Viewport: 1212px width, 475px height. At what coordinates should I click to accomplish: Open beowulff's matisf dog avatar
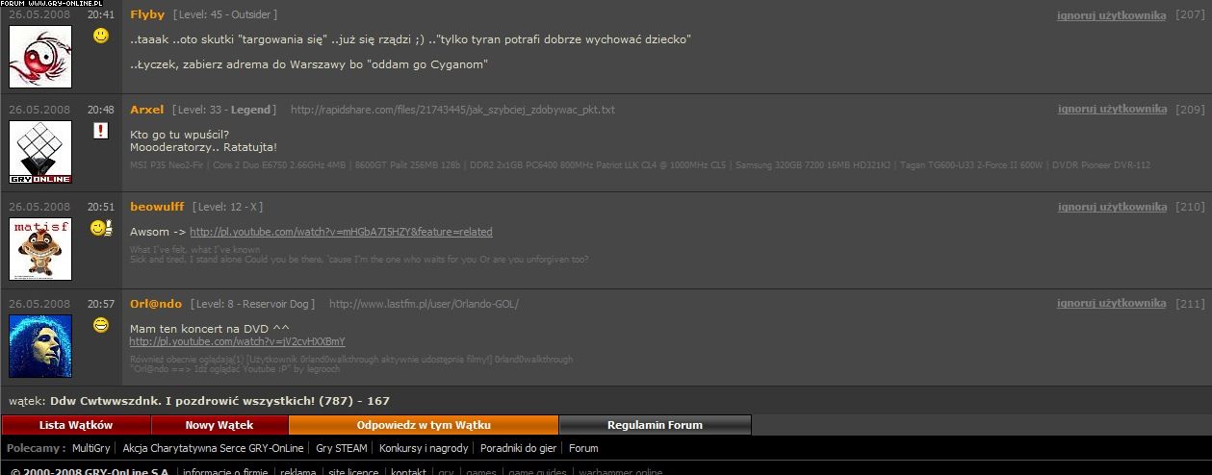click(40, 250)
